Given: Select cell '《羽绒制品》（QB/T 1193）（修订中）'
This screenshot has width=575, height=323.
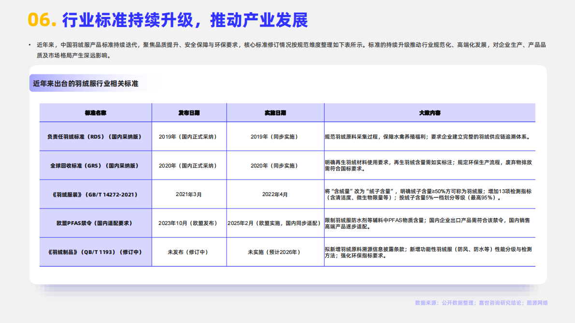Looking at the screenshot, I should coord(96,252).
